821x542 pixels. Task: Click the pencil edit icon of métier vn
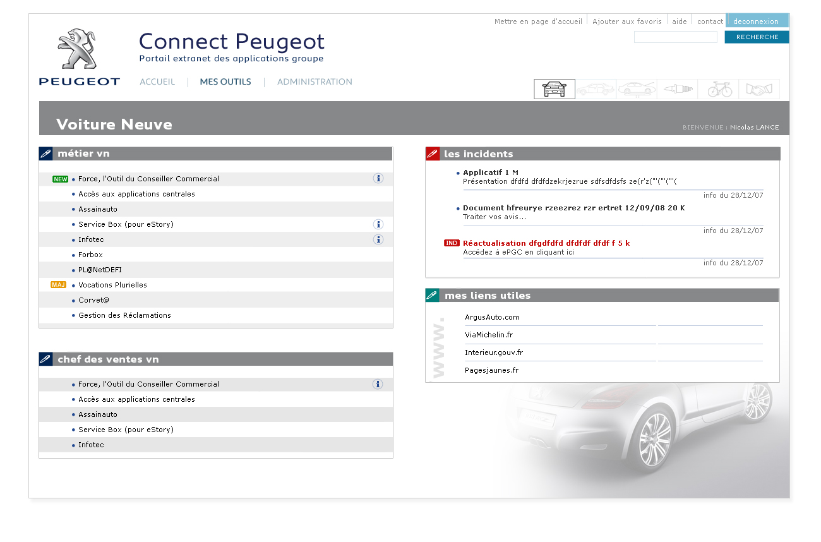click(x=45, y=154)
